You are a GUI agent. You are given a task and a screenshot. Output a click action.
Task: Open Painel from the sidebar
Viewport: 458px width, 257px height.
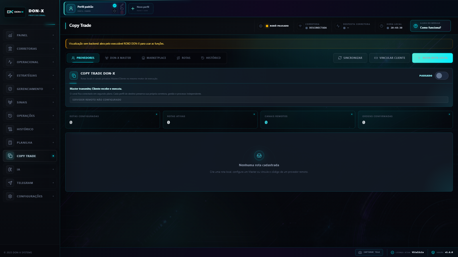[30, 35]
